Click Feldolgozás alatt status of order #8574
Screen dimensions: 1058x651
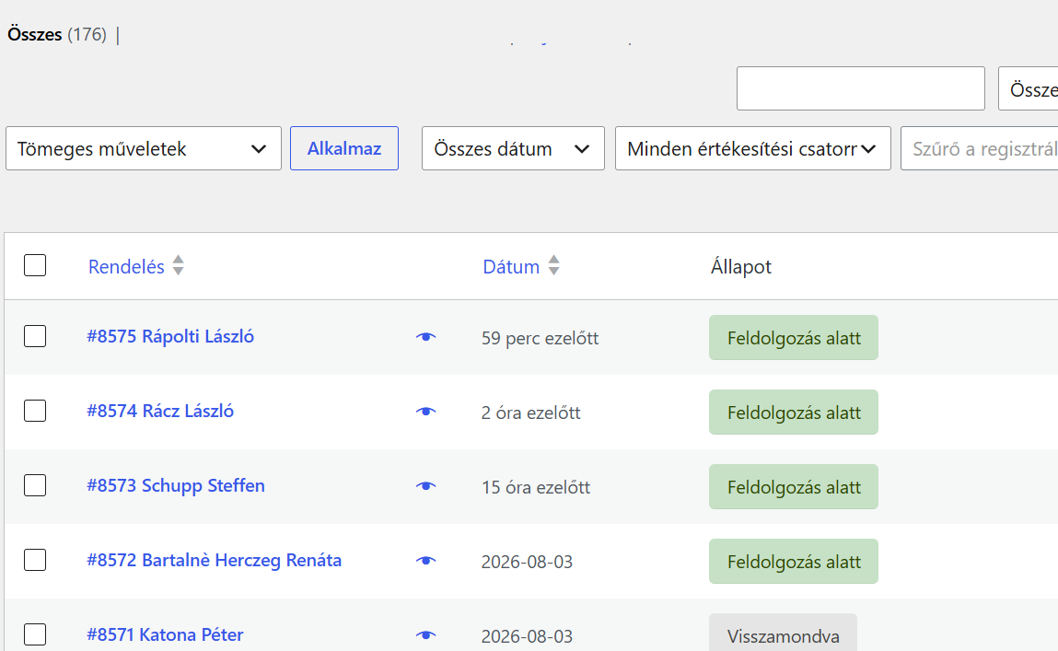coord(794,413)
